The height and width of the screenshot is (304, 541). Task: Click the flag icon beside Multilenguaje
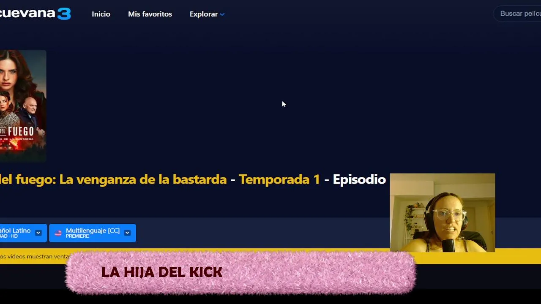(58, 233)
